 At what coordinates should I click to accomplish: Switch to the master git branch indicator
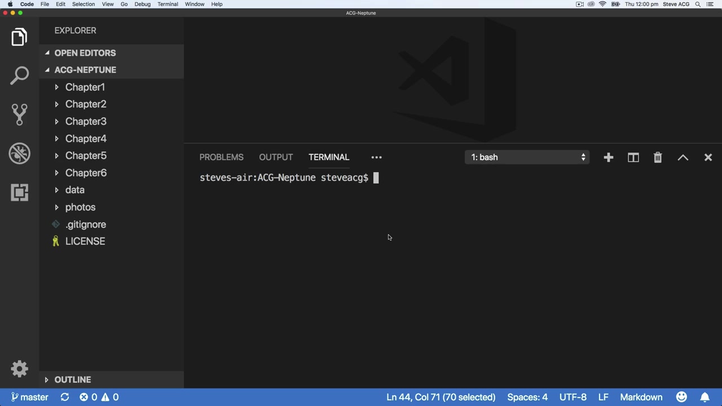click(x=29, y=397)
